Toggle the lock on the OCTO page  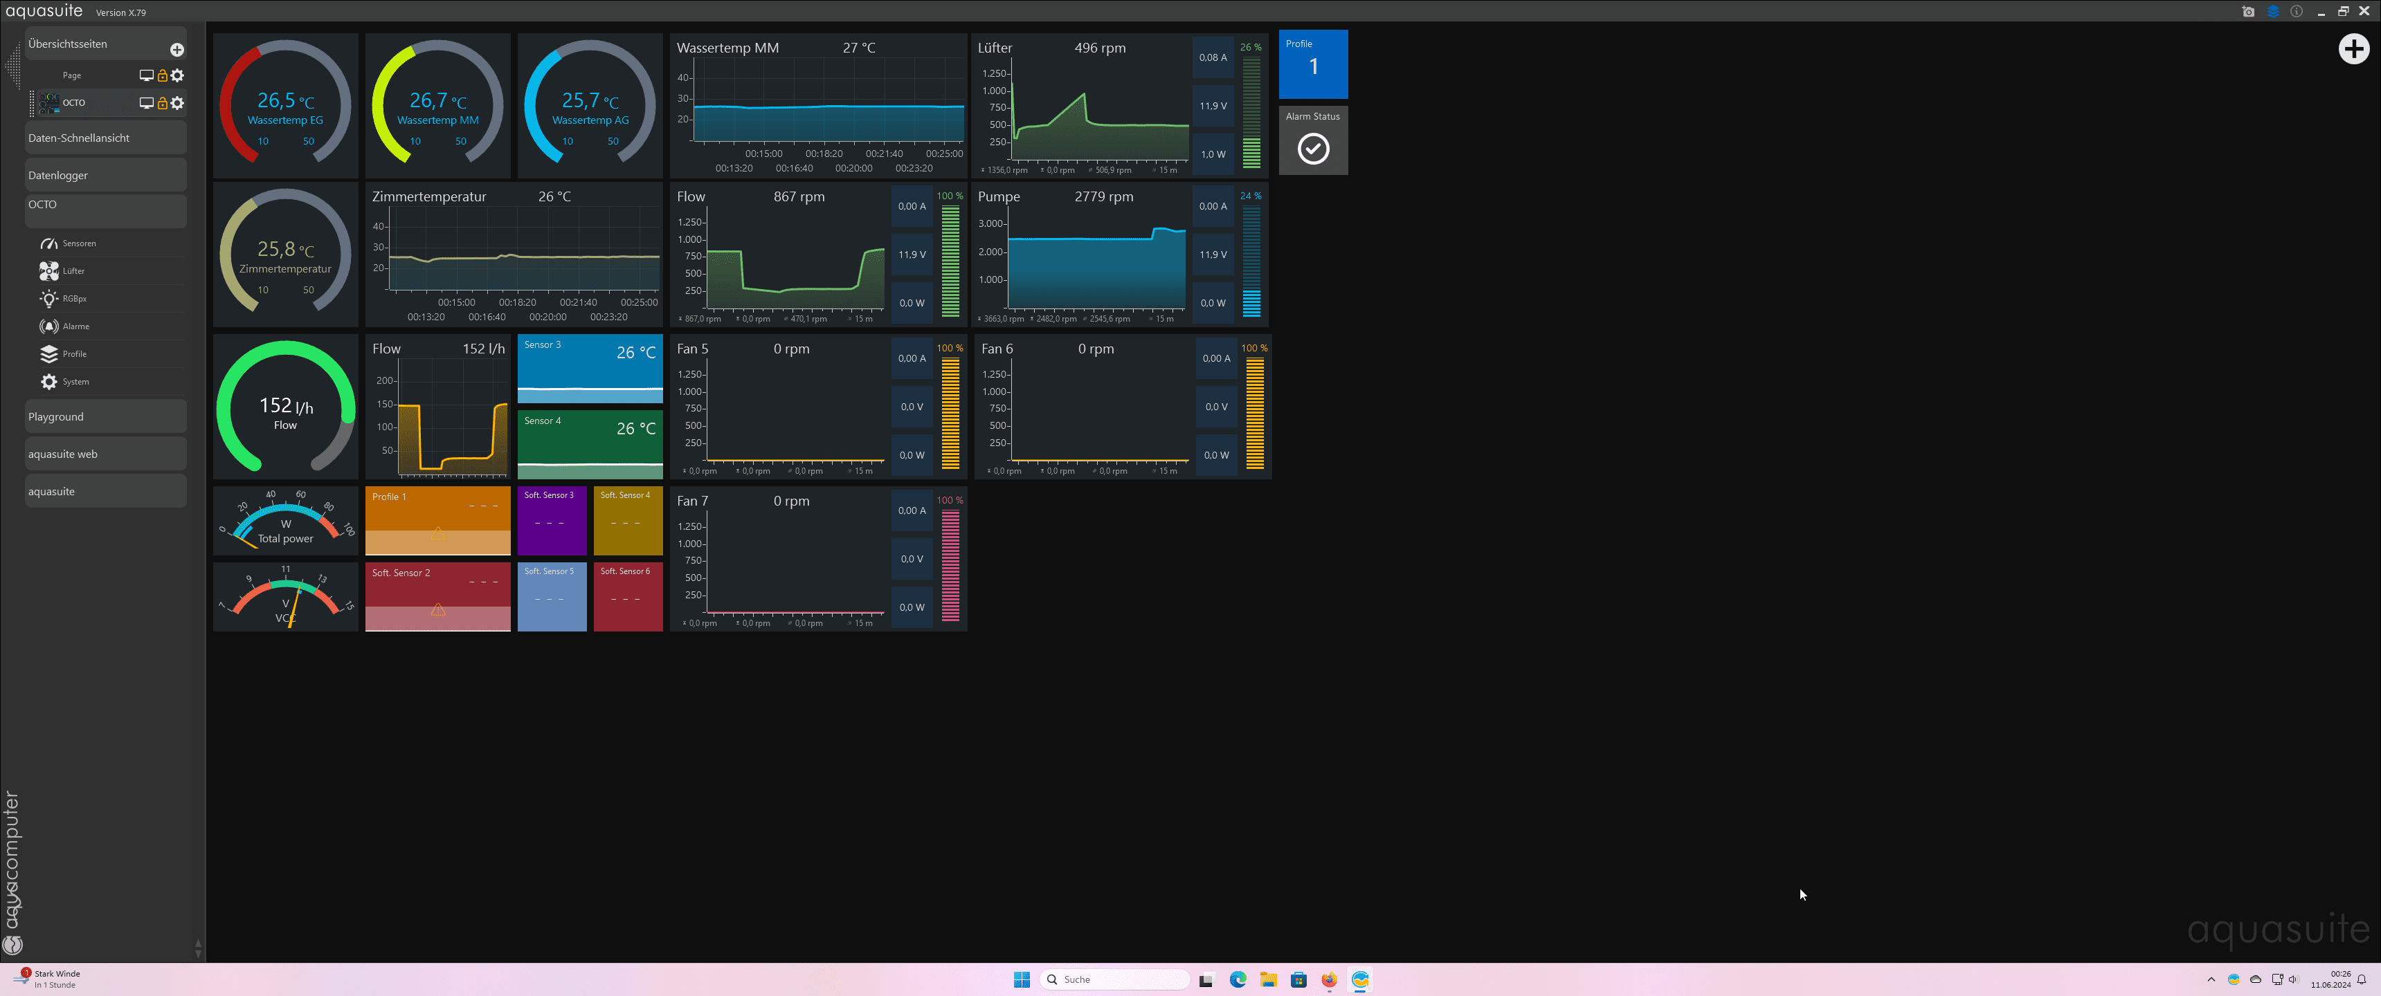coord(163,104)
